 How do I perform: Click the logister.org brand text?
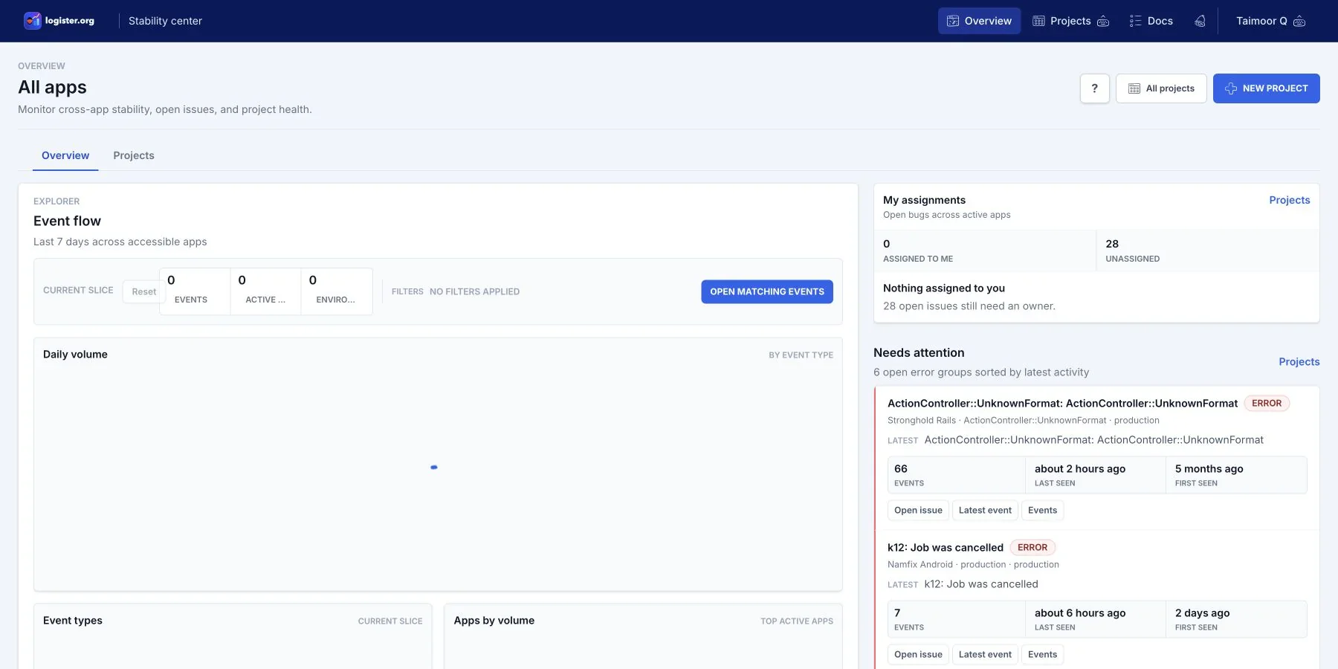click(70, 21)
